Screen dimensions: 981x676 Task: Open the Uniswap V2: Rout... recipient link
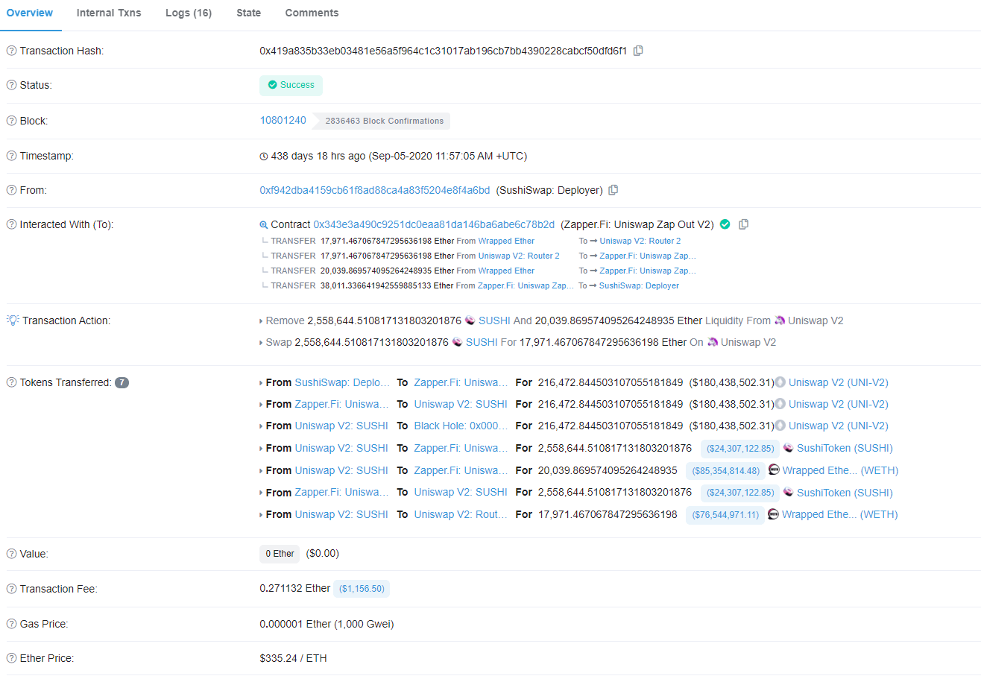(461, 514)
